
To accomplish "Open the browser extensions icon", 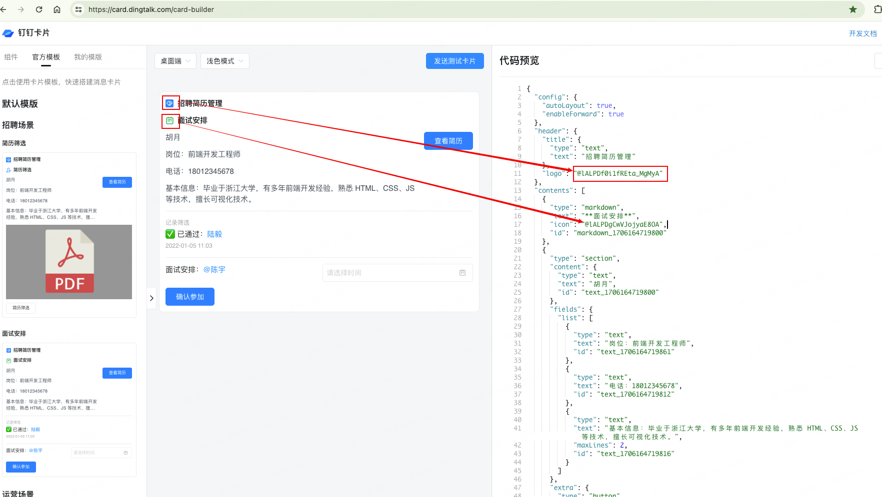I will (x=877, y=9).
